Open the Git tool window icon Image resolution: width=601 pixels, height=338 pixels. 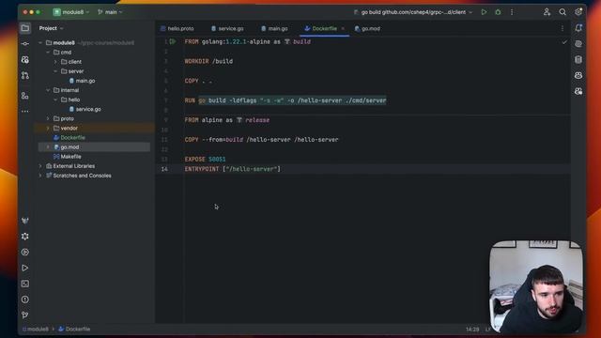pyautogui.click(x=25, y=315)
